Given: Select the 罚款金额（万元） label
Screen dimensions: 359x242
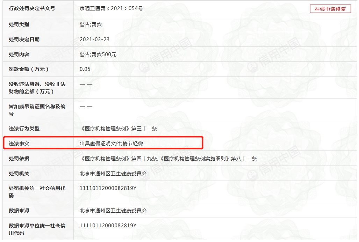Looking at the screenshot, I should pyautogui.click(x=29, y=69).
